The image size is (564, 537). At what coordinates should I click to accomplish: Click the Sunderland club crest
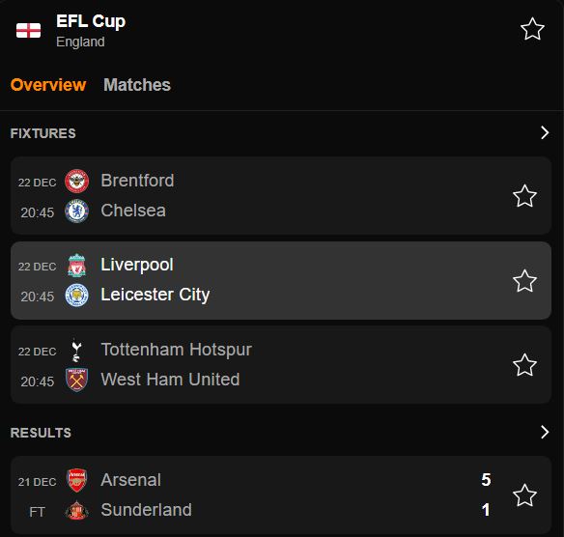click(x=76, y=510)
